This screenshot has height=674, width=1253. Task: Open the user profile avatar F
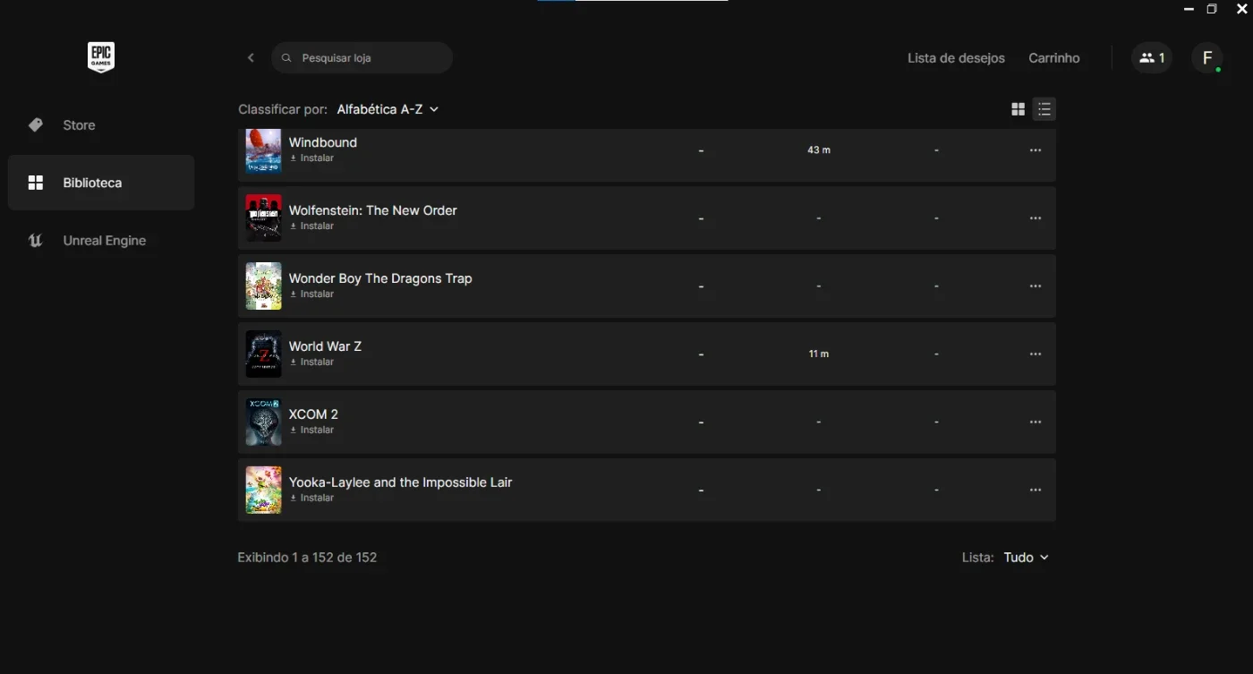[x=1207, y=58]
